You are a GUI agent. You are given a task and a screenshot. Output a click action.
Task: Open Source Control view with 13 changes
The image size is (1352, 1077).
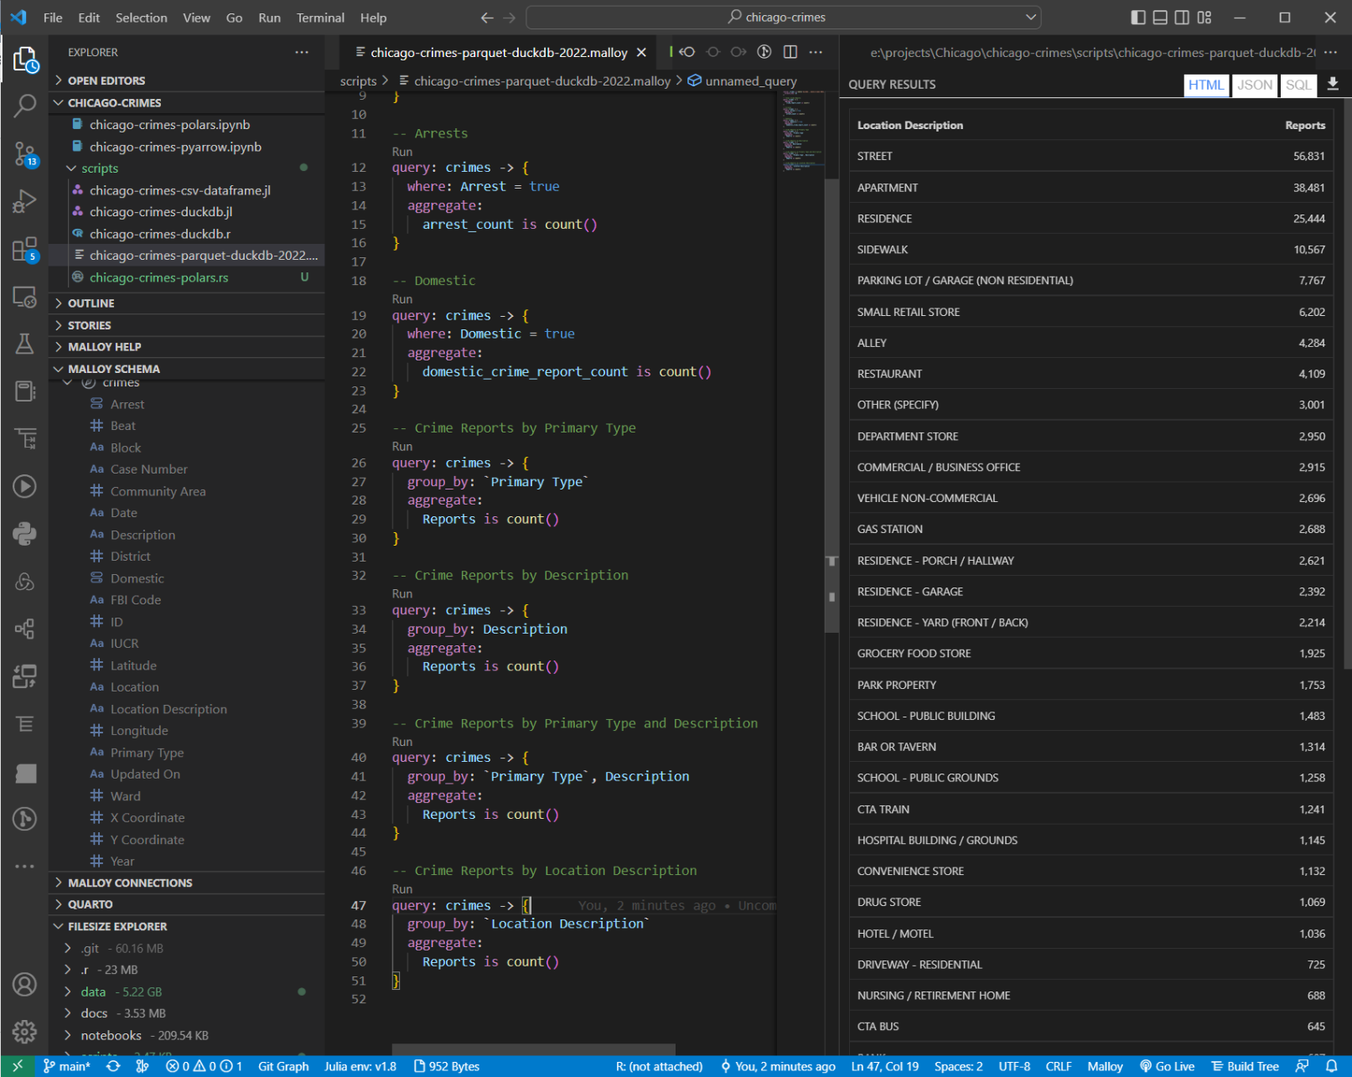(24, 153)
